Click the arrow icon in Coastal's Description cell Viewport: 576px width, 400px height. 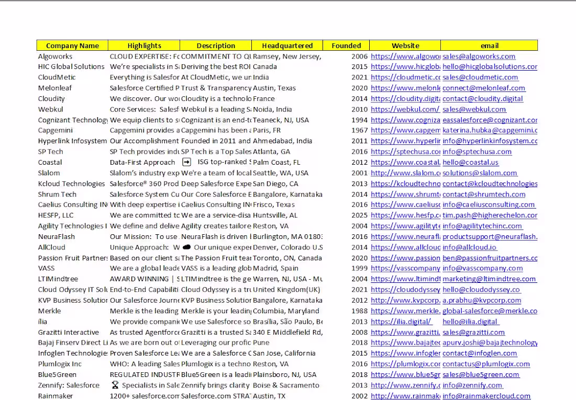tap(187, 162)
